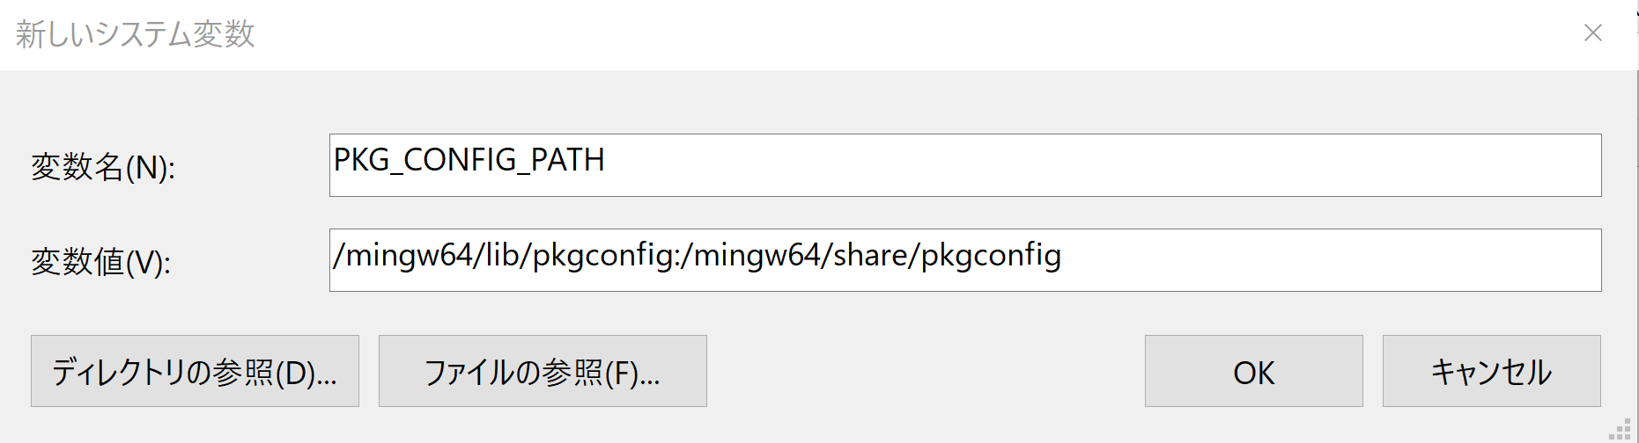Click the 変数名(N) input field
The width and height of the screenshot is (1639, 443).
[965, 165]
